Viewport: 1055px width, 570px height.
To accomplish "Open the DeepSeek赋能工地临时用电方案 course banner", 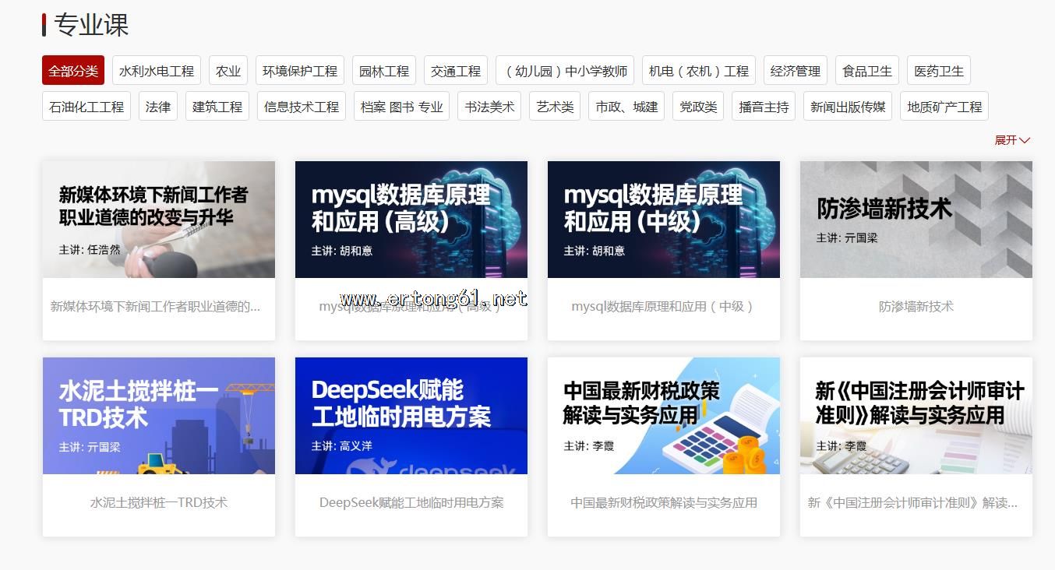I will pos(411,416).
